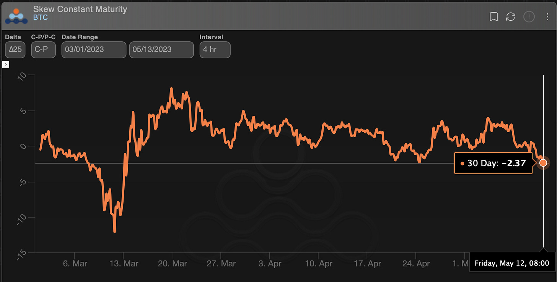Edit the end date 05/13/2023 field
The height and width of the screenshot is (282, 557).
(161, 50)
